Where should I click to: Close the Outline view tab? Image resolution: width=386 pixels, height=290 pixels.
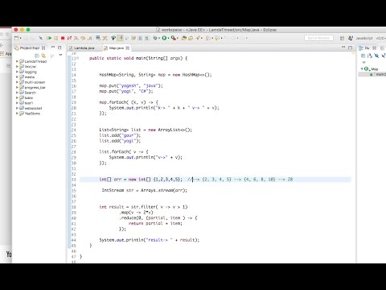coord(375,48)
